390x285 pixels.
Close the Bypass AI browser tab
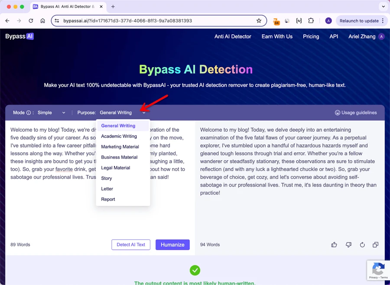click(101, 6)
